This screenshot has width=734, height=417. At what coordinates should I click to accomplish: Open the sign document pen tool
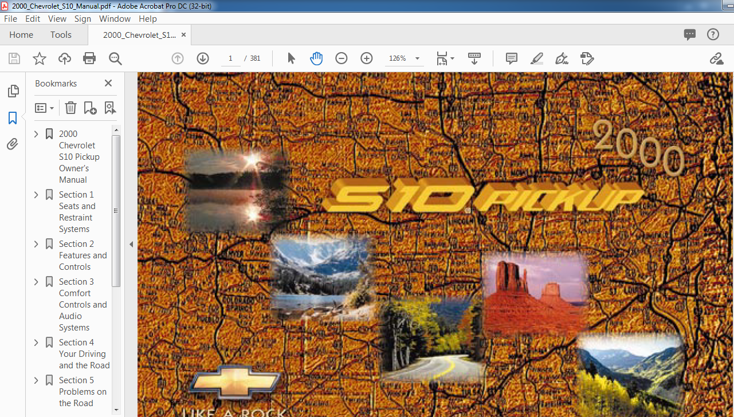point(562,58)
